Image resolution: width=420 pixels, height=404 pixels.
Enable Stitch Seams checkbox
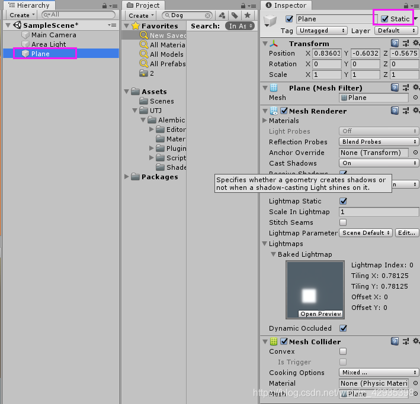(x=343, y=222)
